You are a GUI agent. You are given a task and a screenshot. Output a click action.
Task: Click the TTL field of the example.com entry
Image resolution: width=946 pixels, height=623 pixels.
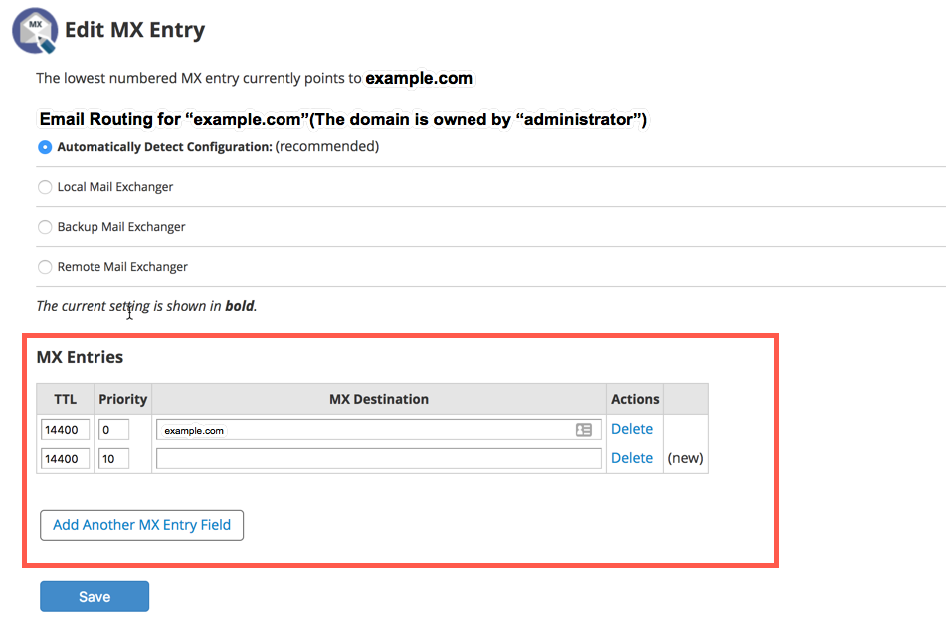tap(66, 430)
